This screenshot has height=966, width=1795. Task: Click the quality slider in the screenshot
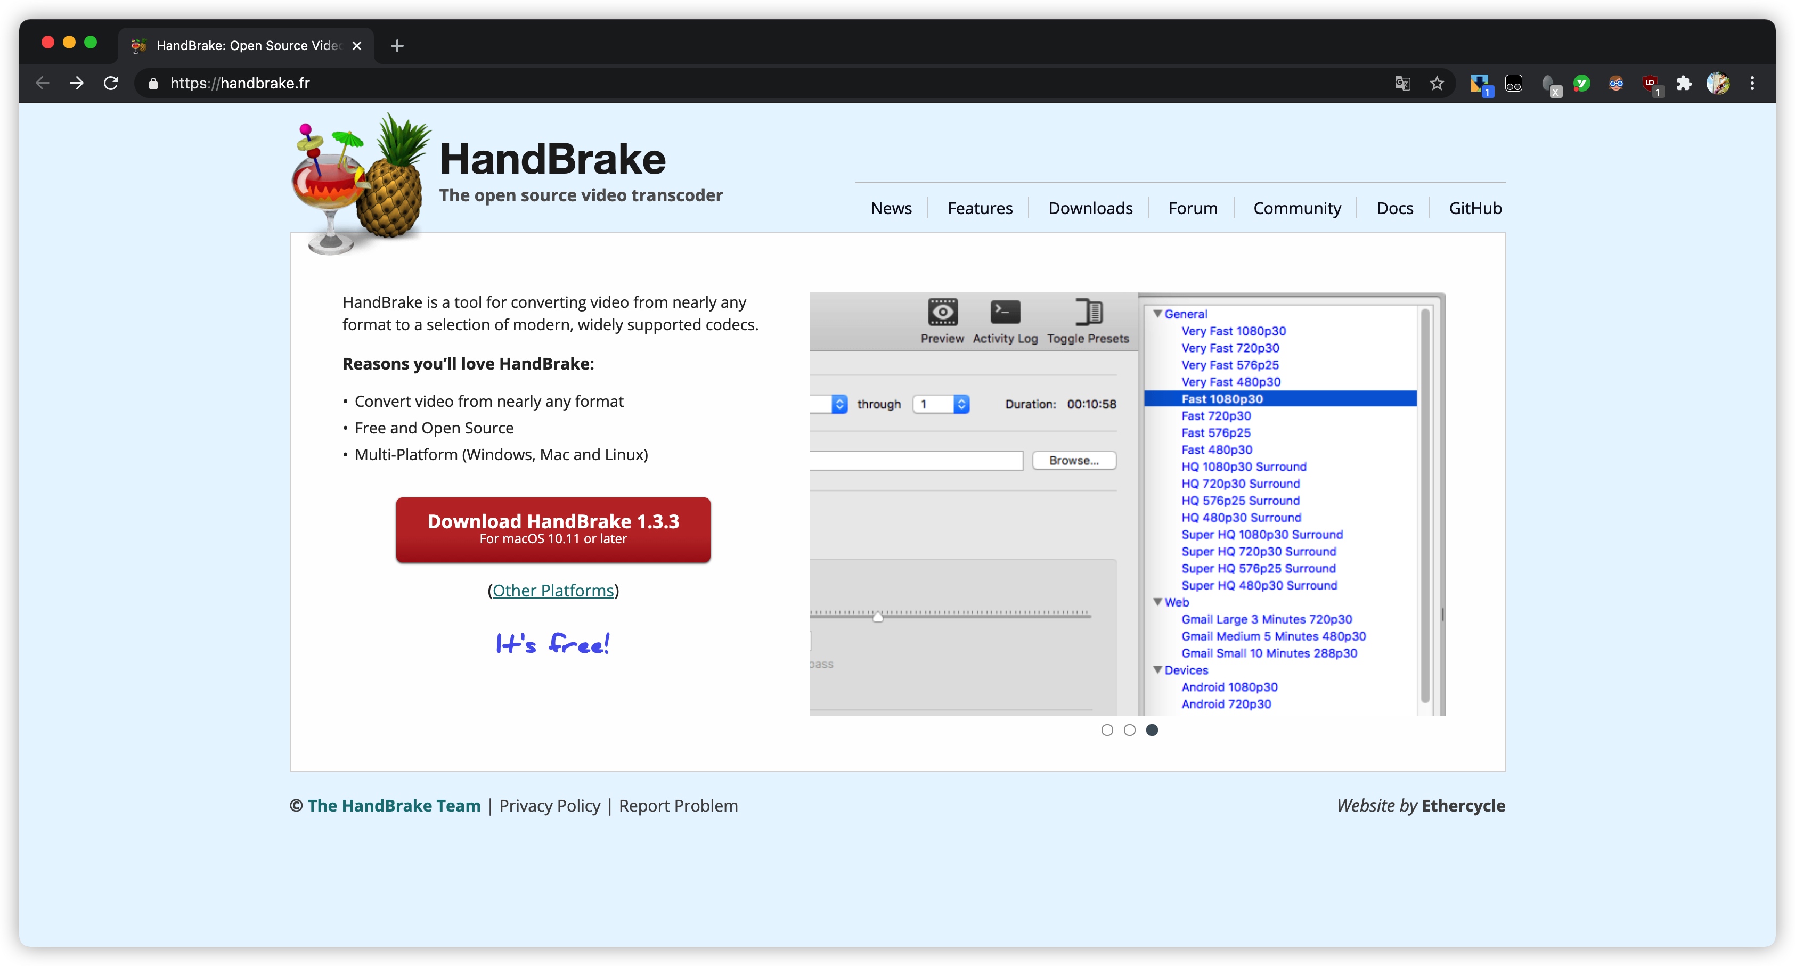(x=878, y=616)
